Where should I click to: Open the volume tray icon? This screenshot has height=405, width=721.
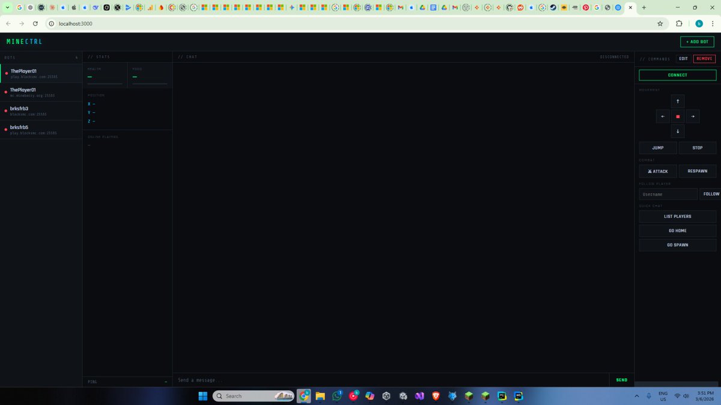point(686,396)
